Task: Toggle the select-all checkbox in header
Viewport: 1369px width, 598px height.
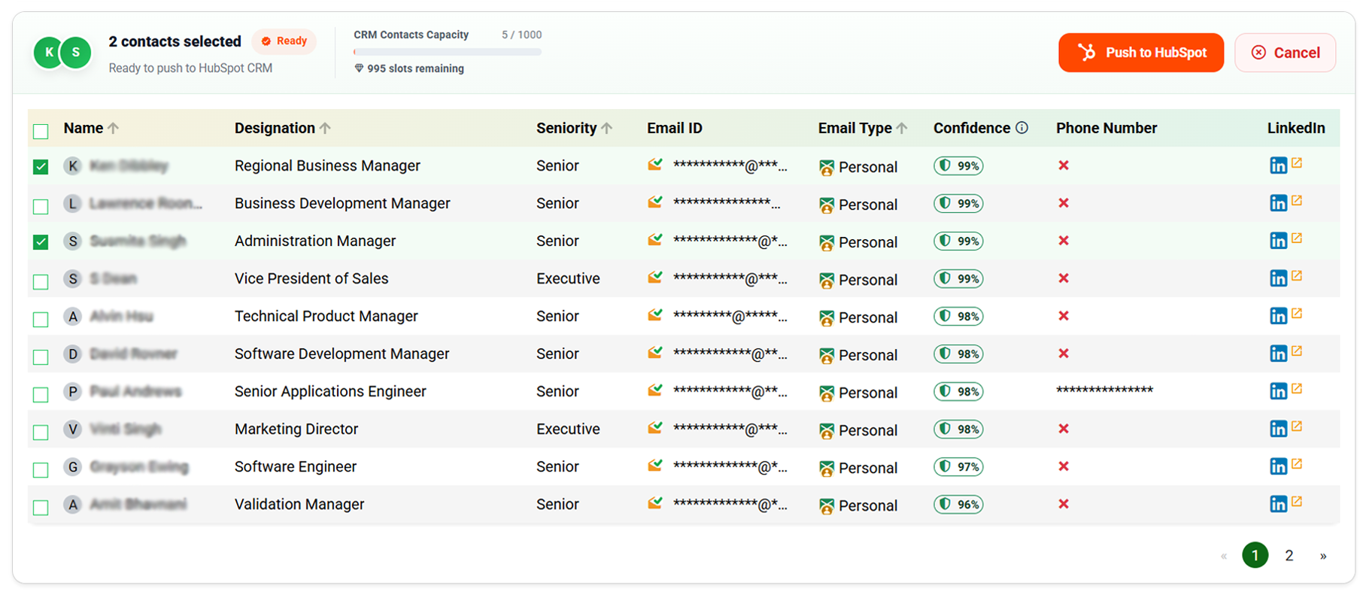Action: pos(41,132)
